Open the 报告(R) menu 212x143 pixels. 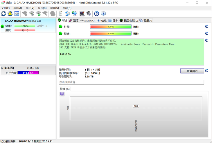click(x=42, y=8)
